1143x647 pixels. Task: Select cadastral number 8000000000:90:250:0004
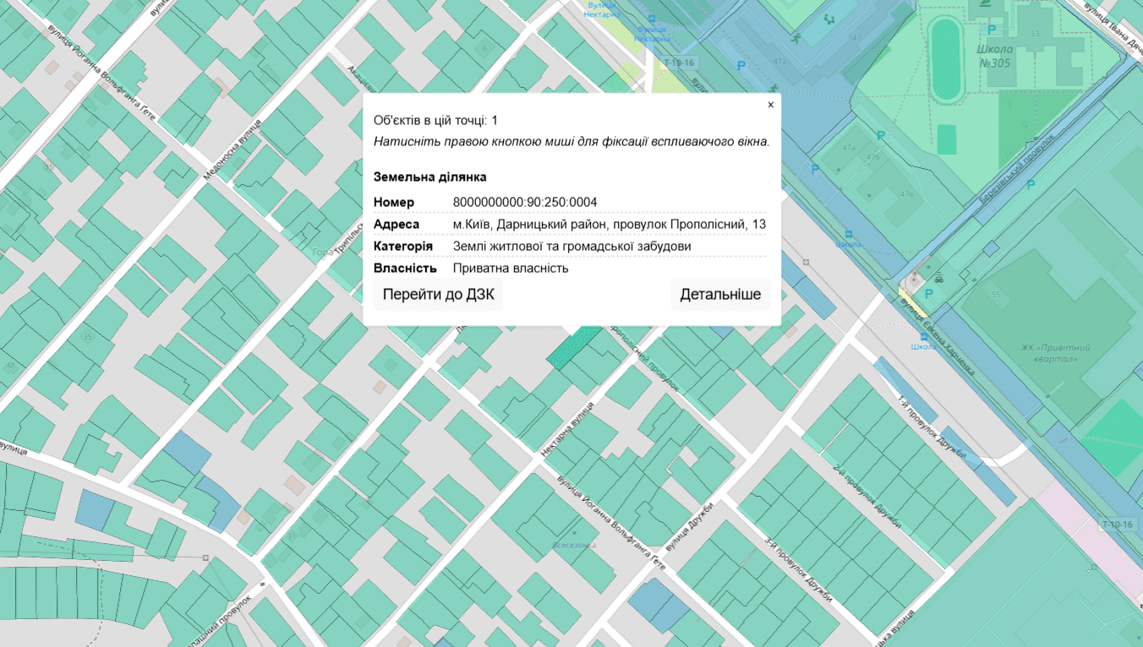(525, 202)
